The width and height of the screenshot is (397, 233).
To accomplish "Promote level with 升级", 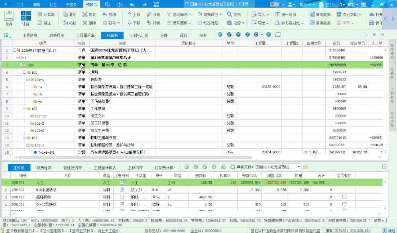I will (154, 14).
